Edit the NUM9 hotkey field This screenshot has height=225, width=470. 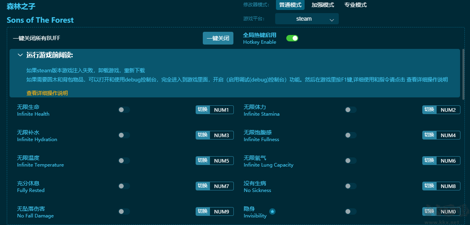pos(221,212)
